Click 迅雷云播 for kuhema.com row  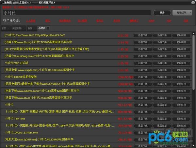tap(162, 91)
